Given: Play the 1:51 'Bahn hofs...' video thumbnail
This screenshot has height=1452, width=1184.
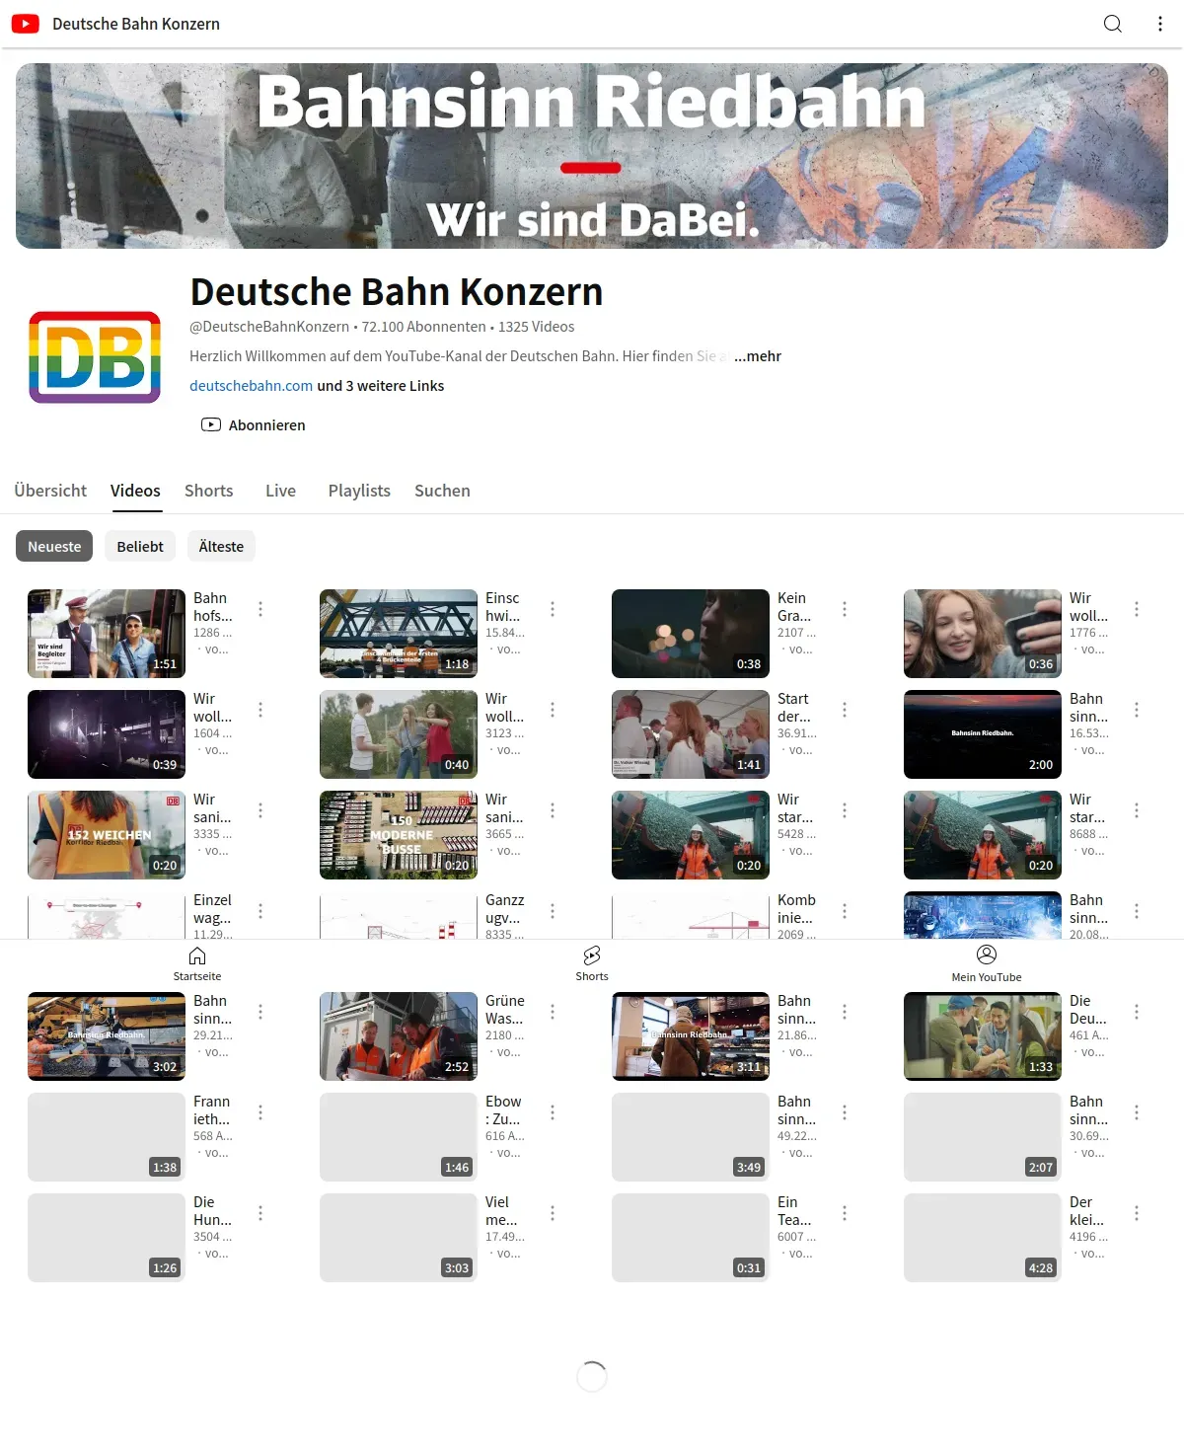Looking at the screenshot, I should point(107,634).
